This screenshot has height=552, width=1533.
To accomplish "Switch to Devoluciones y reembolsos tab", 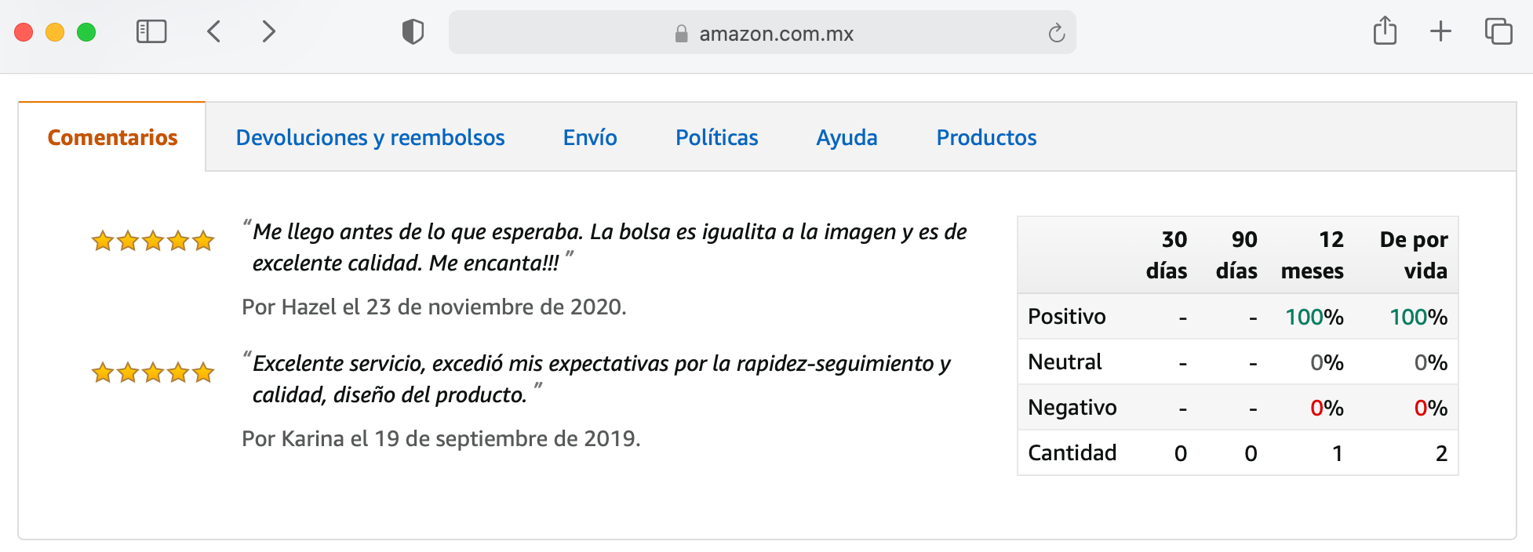I will pyautogui.click(x=370, y=138).
